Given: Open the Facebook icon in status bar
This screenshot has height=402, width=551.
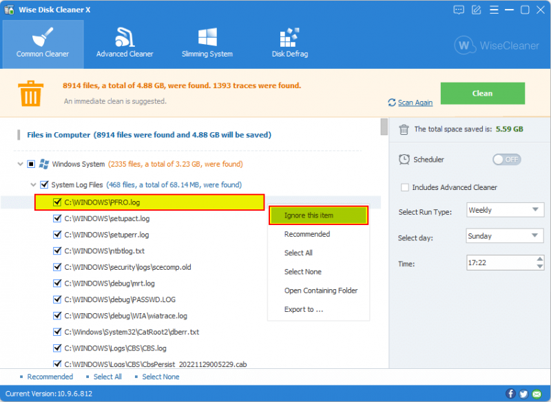Looking at the screenshot, I should (x=510, y=394).
